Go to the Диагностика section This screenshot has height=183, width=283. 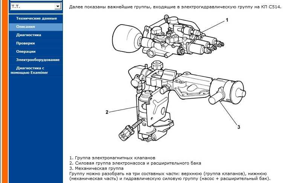coord(29,35)
